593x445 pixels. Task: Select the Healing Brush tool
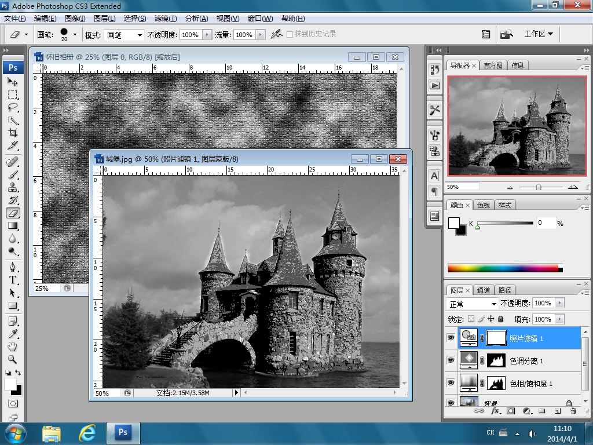click(x=13, y=162)
